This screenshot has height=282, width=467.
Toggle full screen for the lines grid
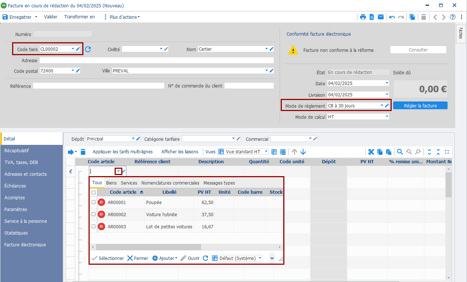pyautogui.click(x=447, y=152)
